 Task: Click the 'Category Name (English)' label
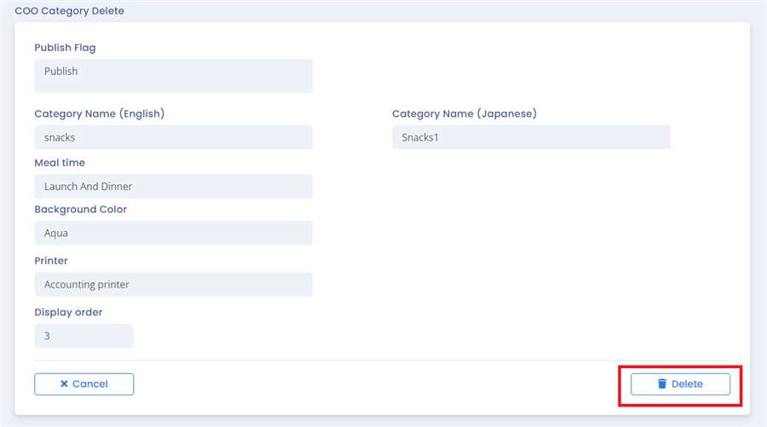click(99, 113)
